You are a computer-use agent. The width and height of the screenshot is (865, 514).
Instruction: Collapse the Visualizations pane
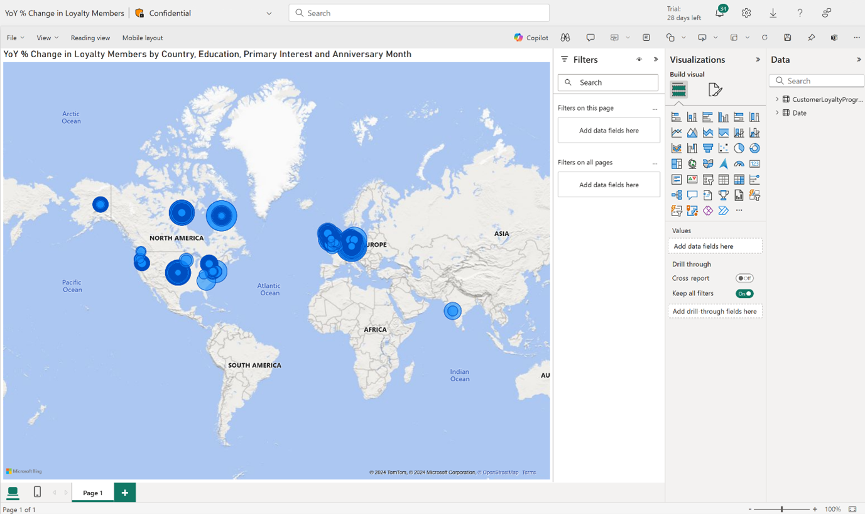pos(758,60)
